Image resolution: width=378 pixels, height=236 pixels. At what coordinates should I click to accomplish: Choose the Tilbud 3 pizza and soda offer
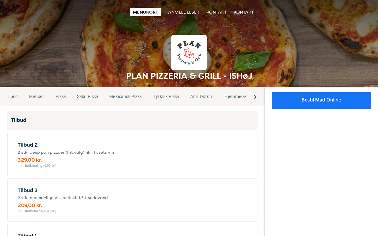[x=132, y=200]
